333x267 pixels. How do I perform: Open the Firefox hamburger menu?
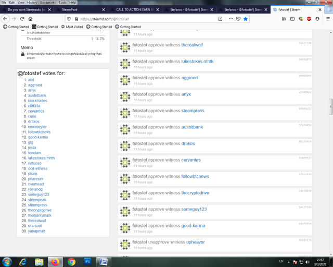tap(328, 19)
